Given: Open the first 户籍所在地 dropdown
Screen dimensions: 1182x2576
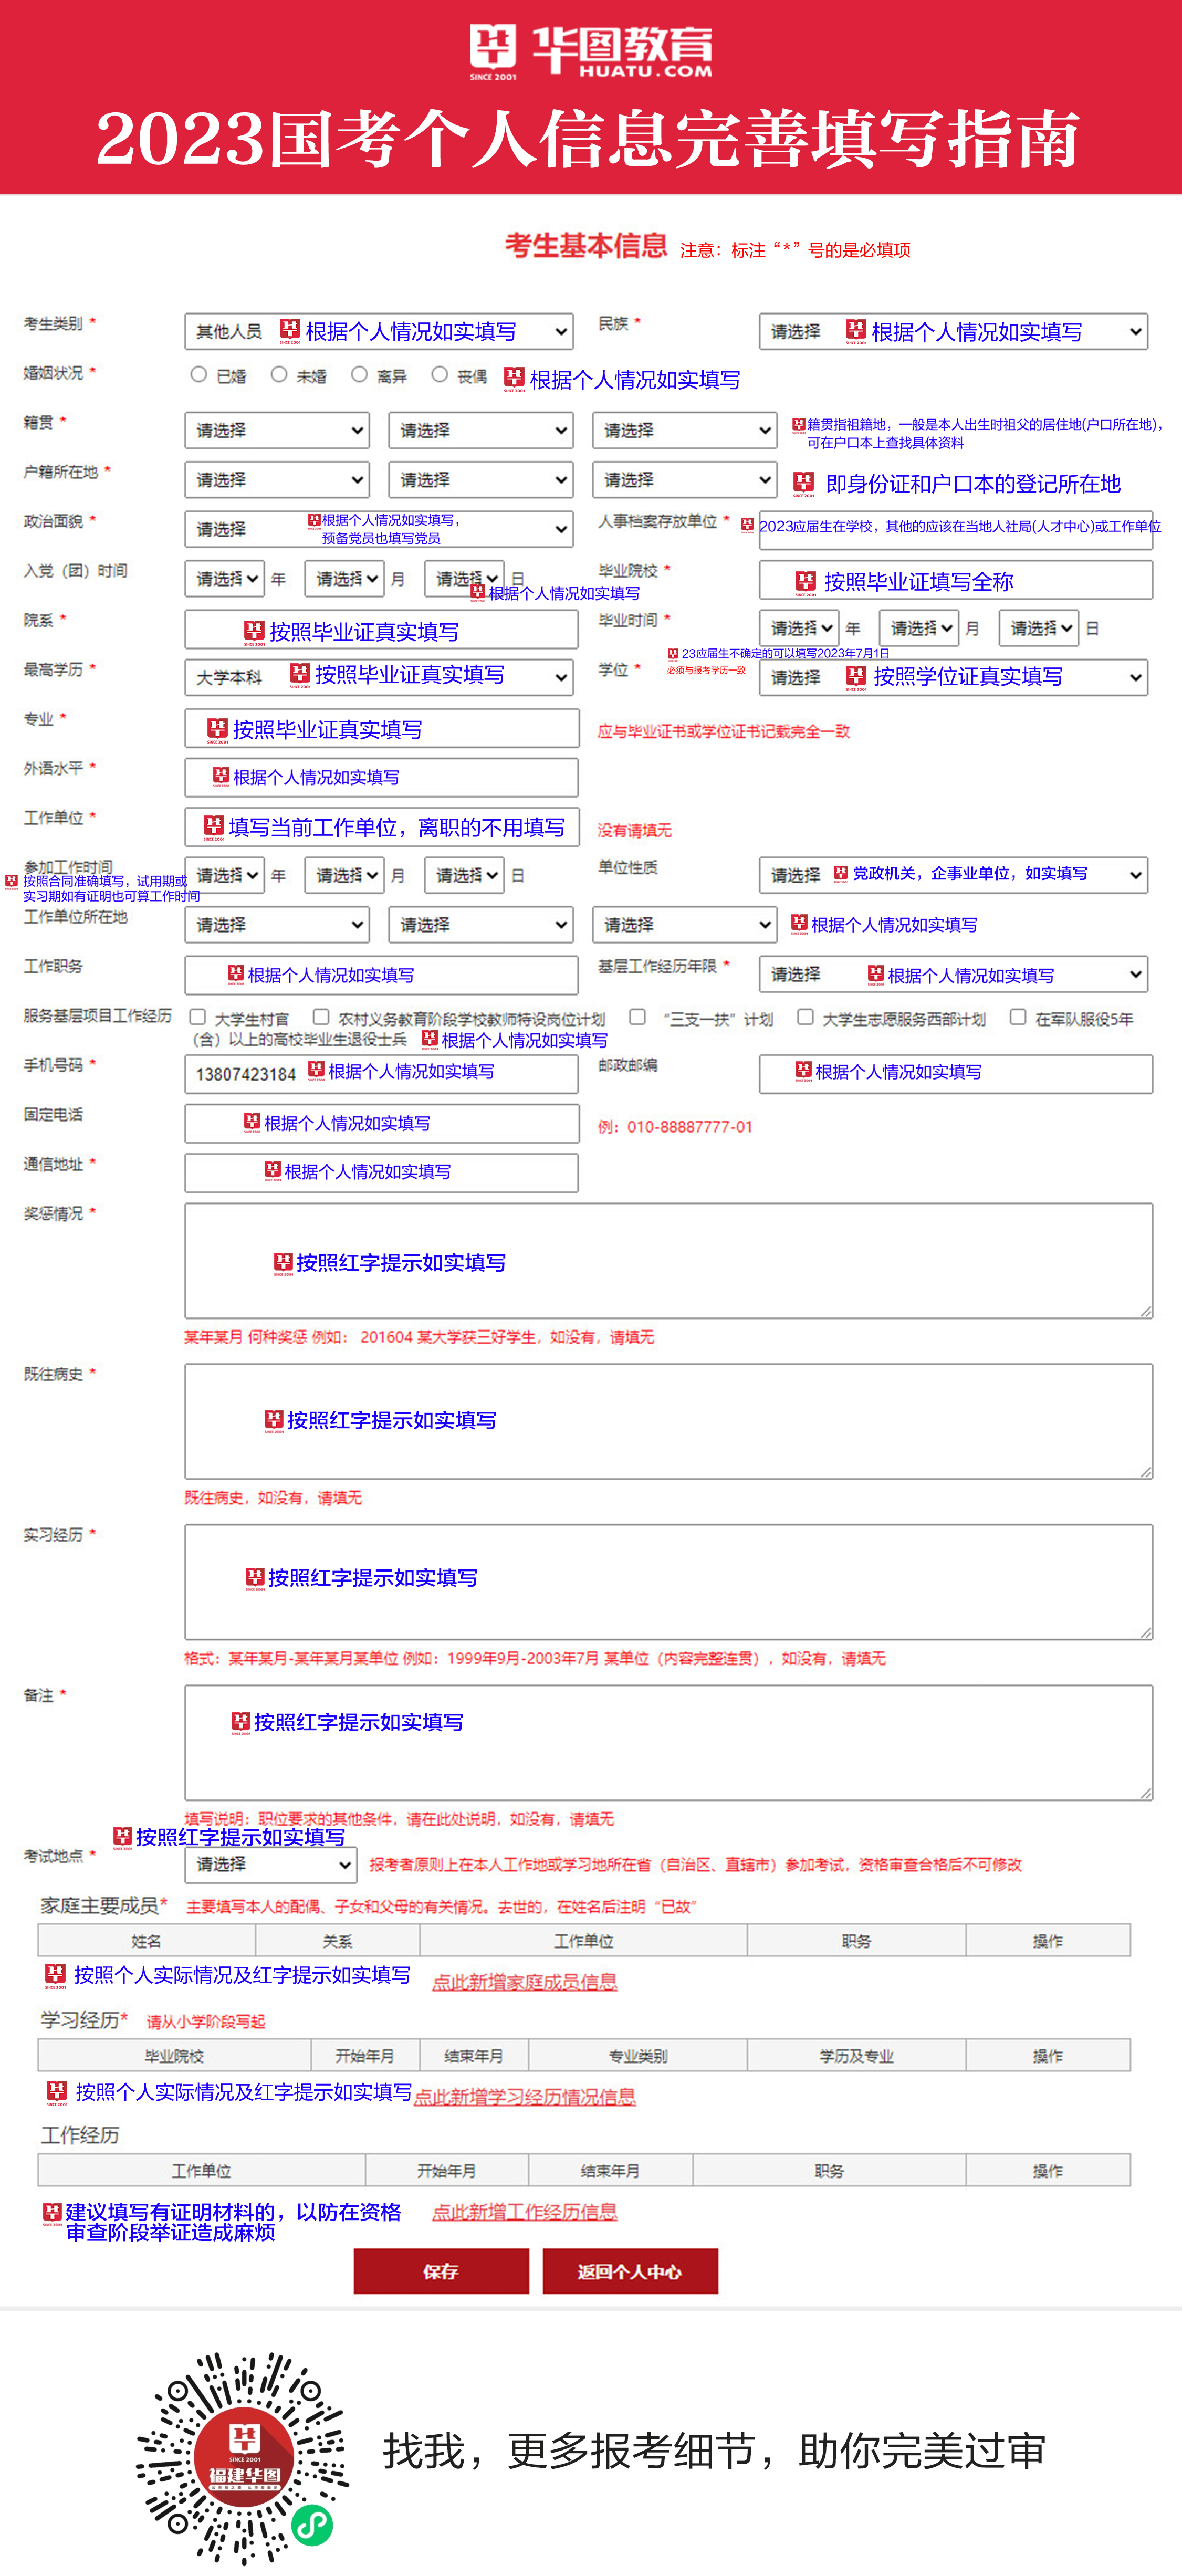Looking at the screenshot, I should 277,480.
